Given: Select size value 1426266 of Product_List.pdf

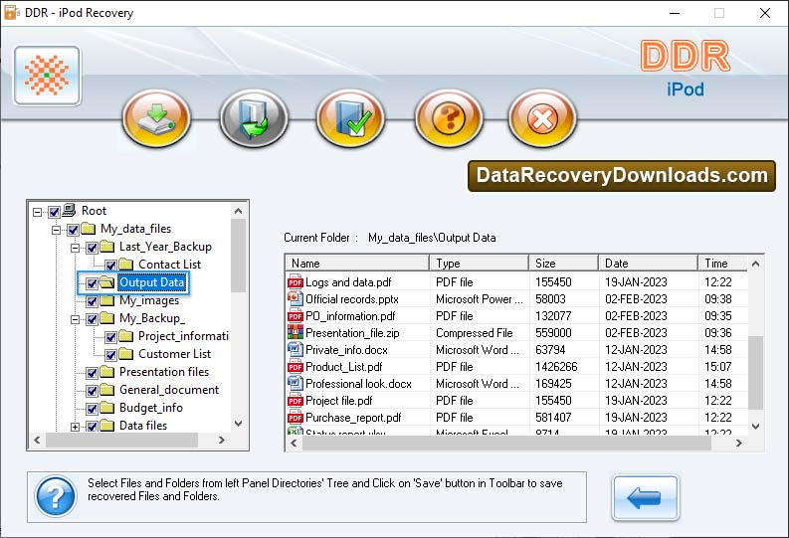Looking at the screenshot, I should pyautogui.click(x=556, y=367).
